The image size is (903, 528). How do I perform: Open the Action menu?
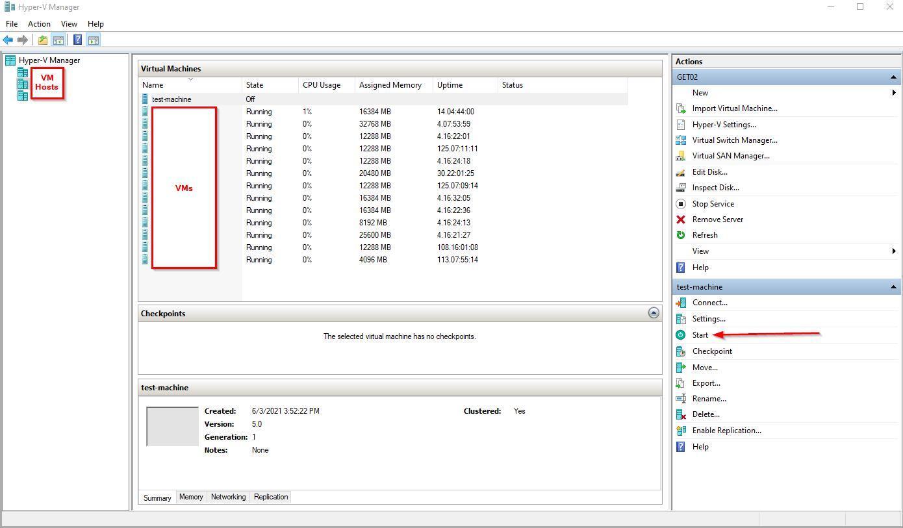[x=39, y=24]
